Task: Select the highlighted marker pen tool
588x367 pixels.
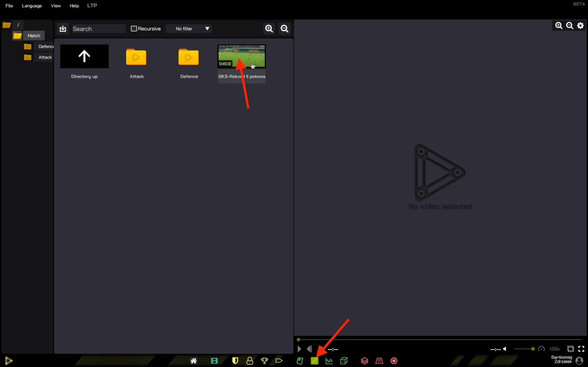Action: [x=314, y=361]
